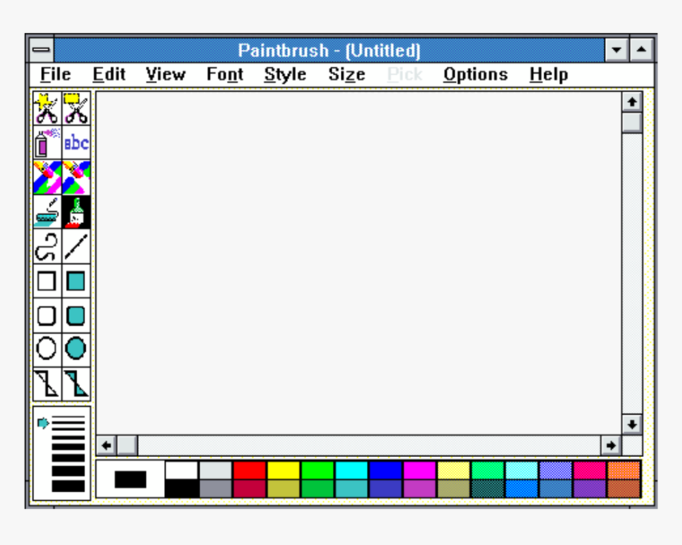The height and width of the screenshot is (545, 682).
Task: Pick the empty Rounded Box tool
Action: point(47,316)
